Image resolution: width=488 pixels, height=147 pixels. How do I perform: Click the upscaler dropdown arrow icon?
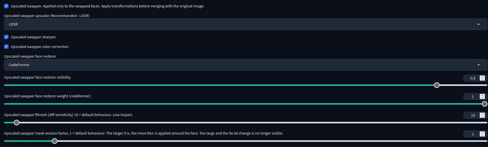478,24
